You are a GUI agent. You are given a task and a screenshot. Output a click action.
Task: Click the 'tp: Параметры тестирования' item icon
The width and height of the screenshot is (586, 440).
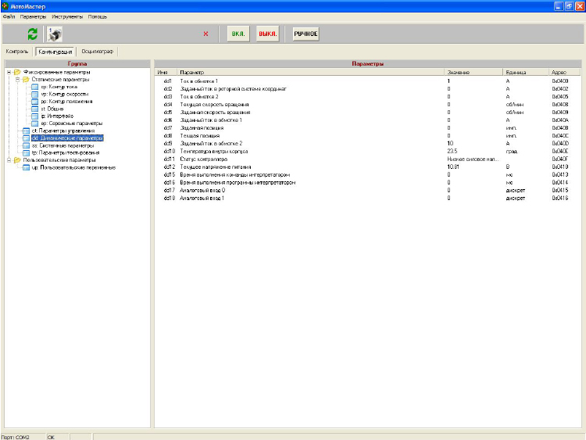tap(26, 152)
